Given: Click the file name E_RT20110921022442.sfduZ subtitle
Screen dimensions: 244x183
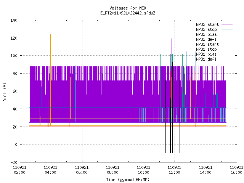Looking at the screenshot, I should click(128, 13).
